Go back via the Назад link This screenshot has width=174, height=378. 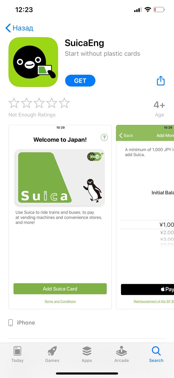coord(19,28)
